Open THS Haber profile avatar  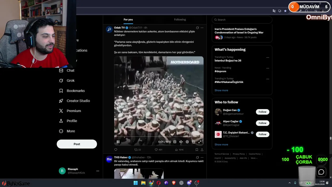(x=109, y=159)
